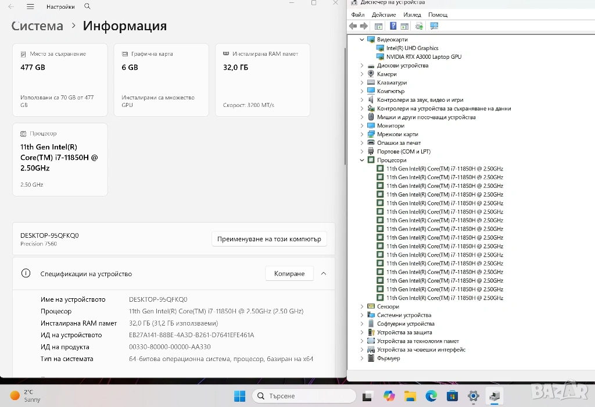
Task: Click the update driver toolbar icon
Action: click(420, 26)
